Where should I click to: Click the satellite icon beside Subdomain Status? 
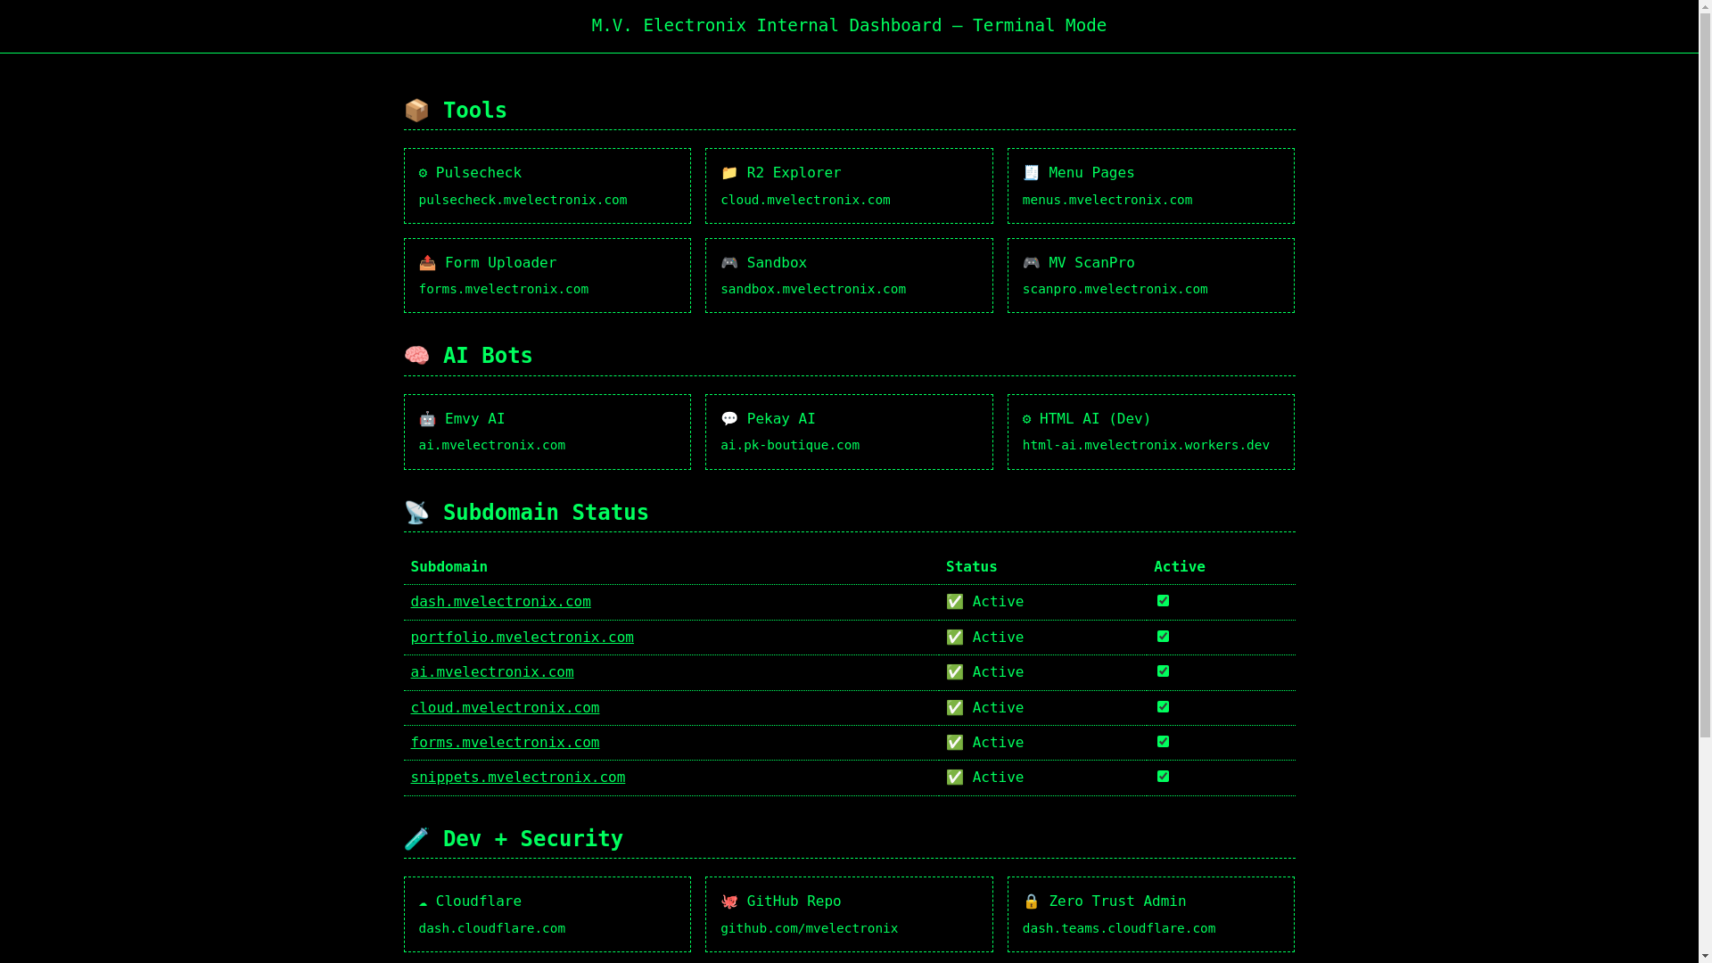tap(416, 513)
